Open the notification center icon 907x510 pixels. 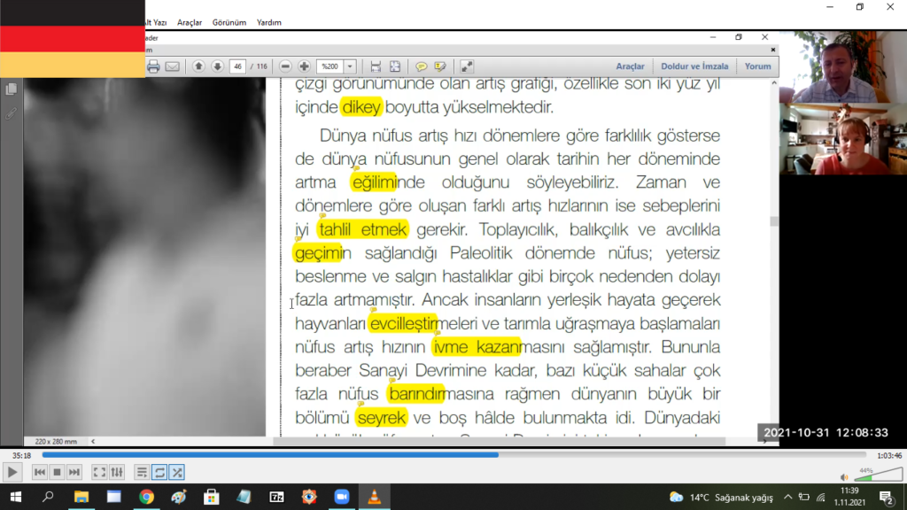[x=886, y=498]
